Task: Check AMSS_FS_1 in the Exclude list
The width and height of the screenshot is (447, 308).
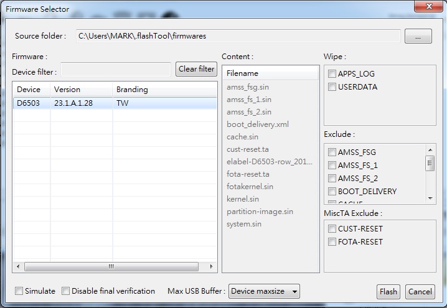Action: click(x=332, y=166)
